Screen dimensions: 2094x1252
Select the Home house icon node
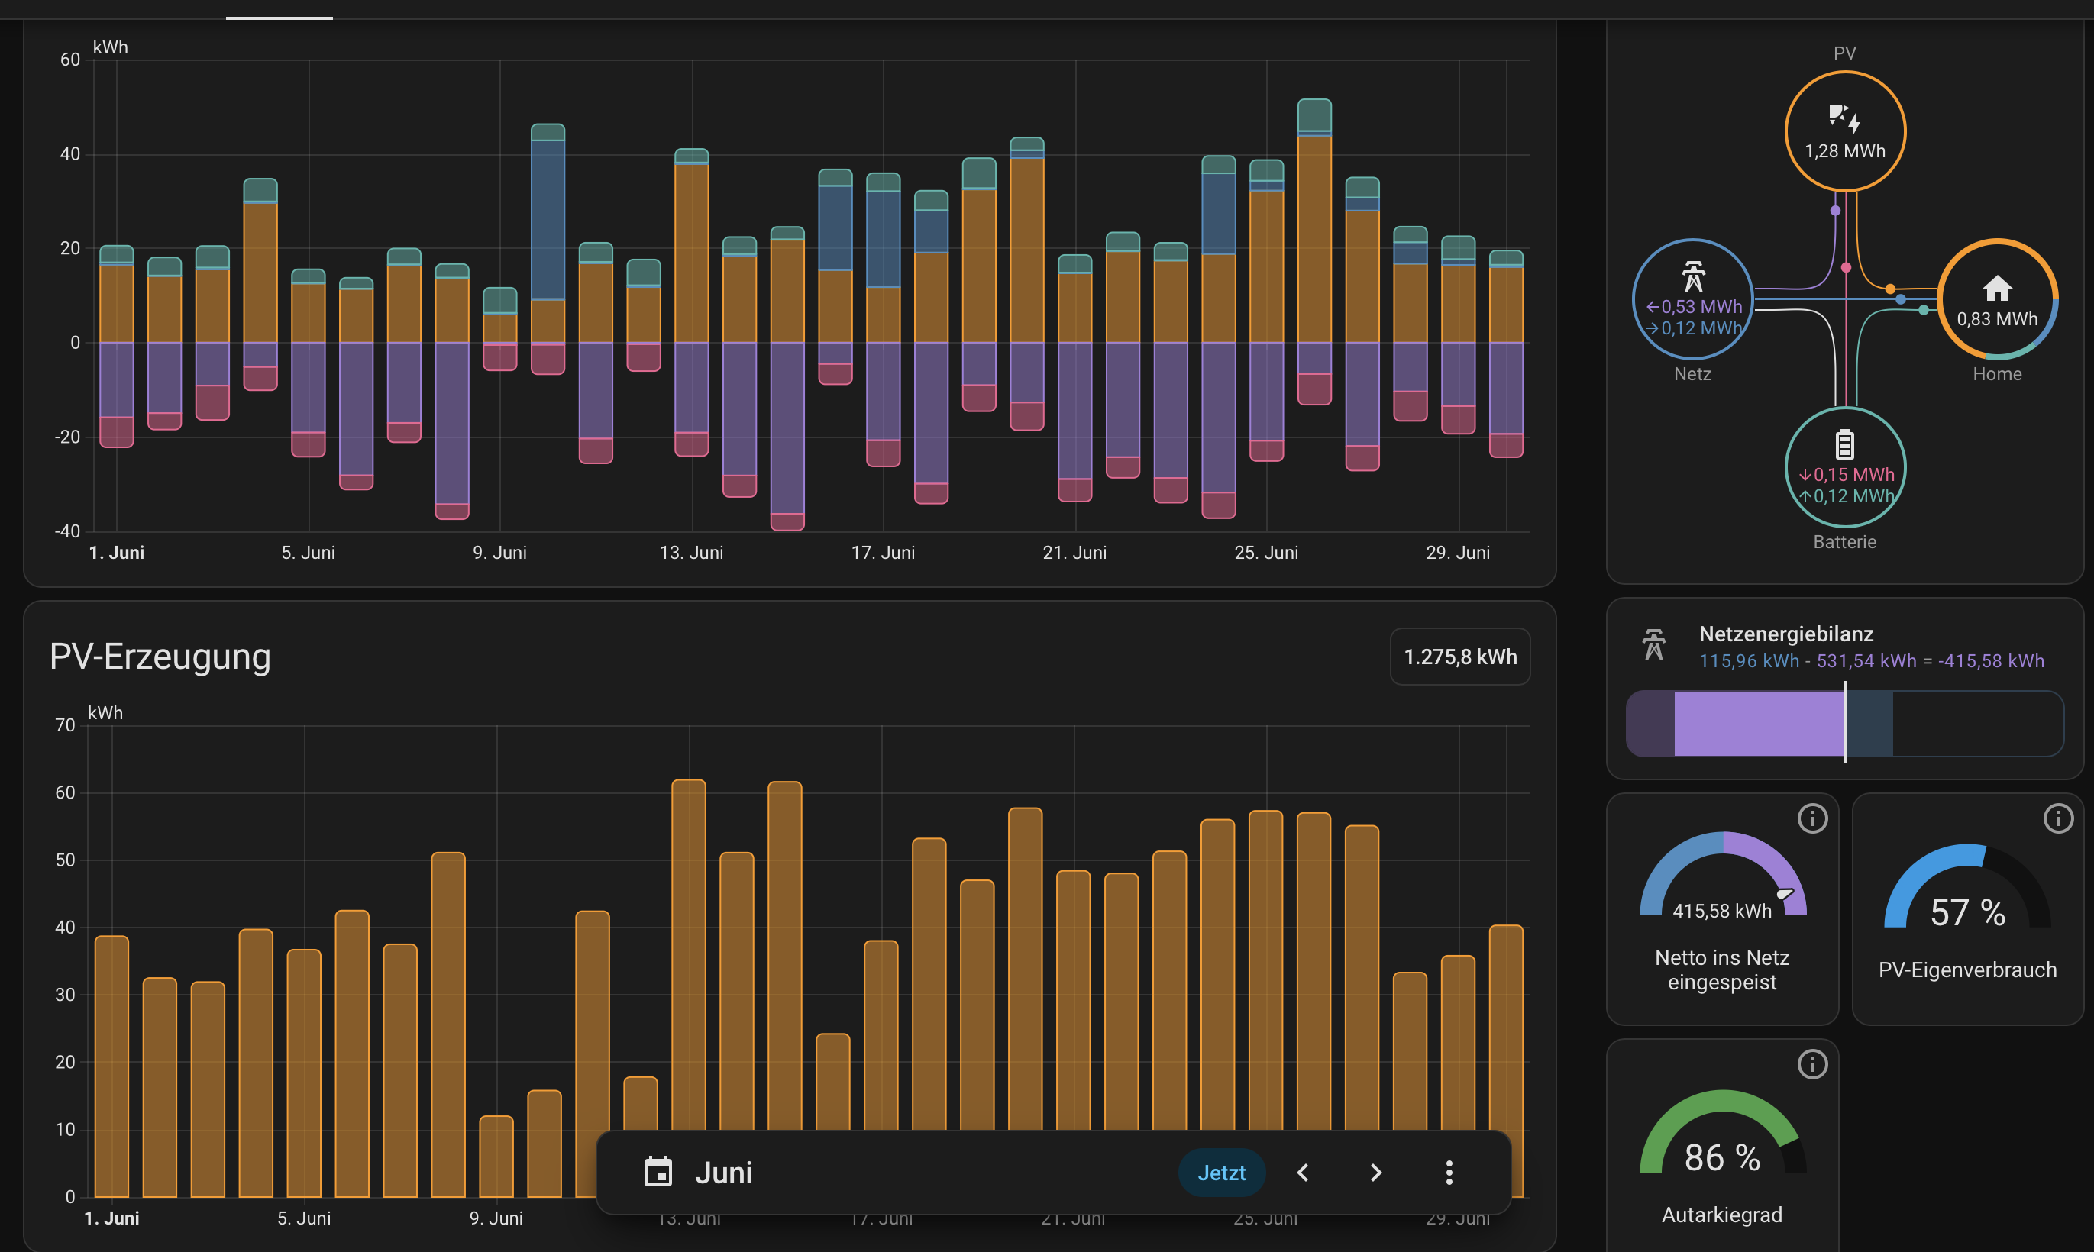click(1997, 299)
